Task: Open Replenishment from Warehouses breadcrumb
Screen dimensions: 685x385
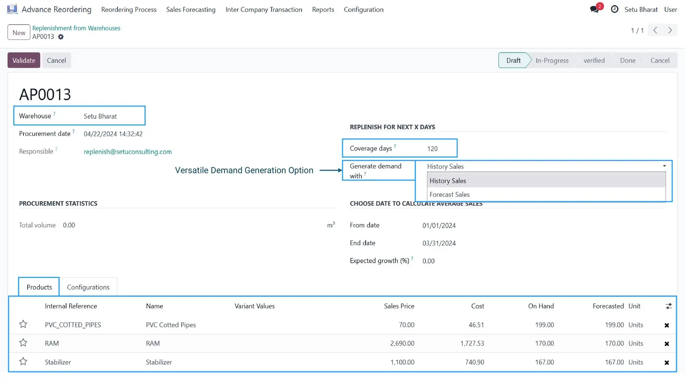Action: point(76,28)
